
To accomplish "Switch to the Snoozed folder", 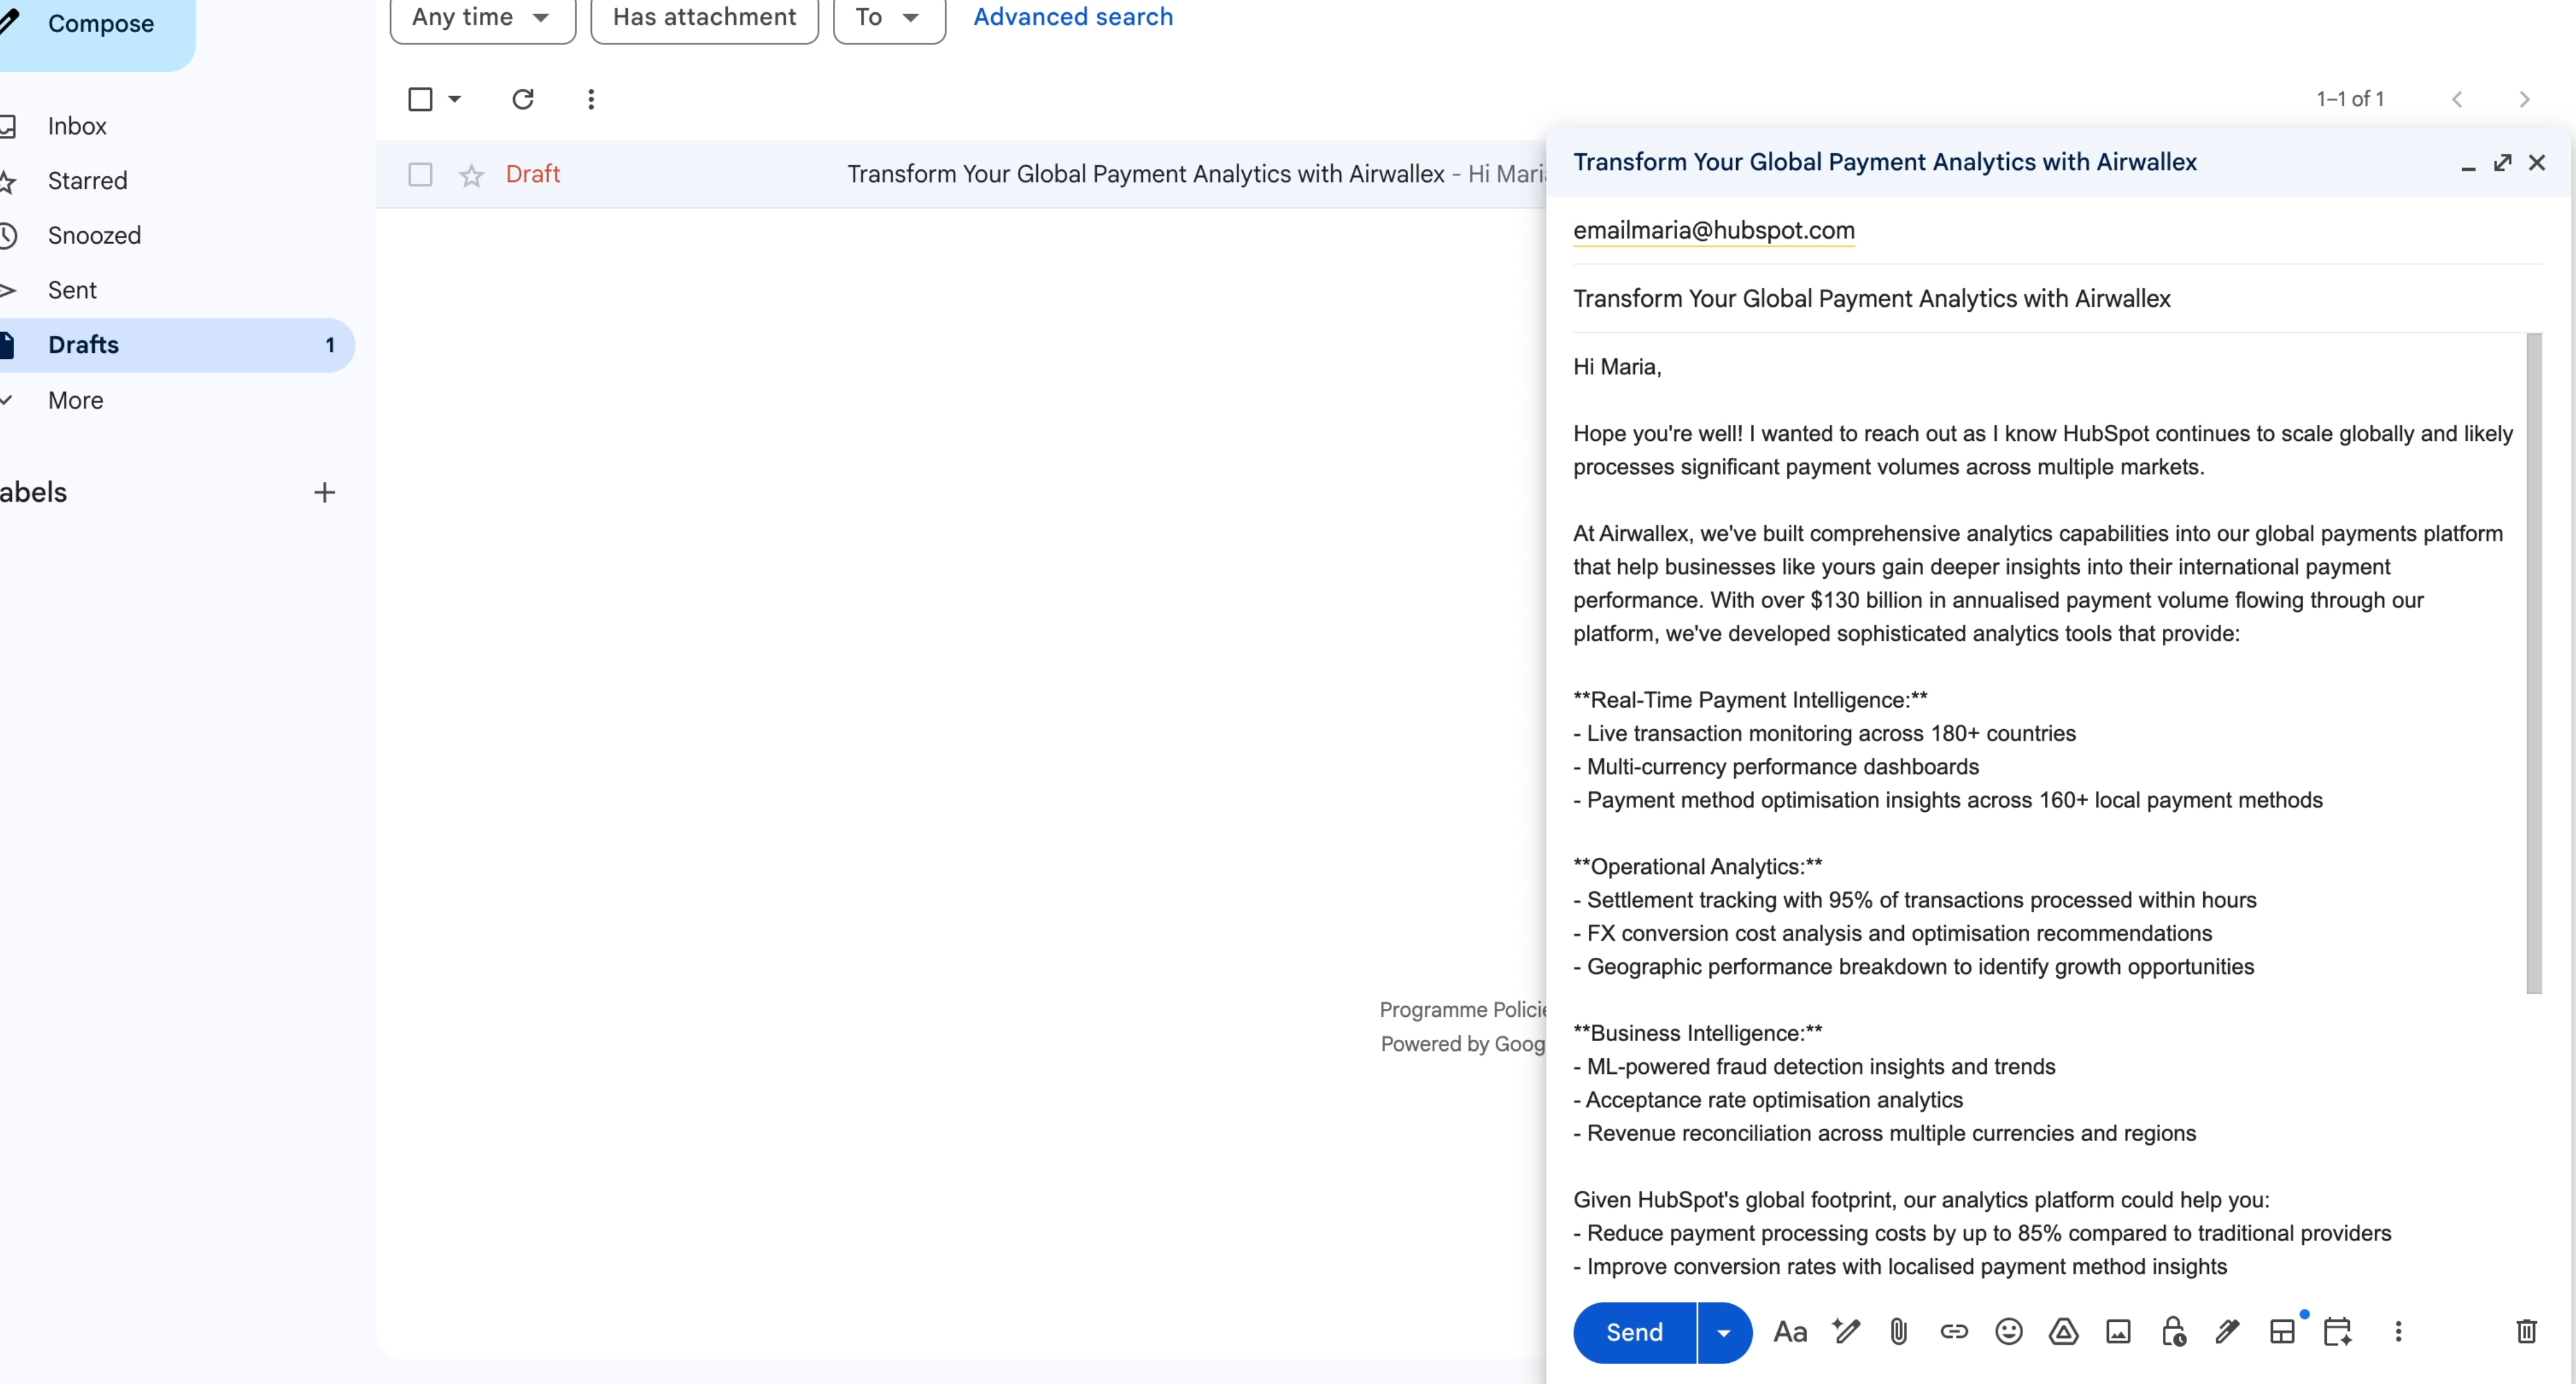I will point(95,235).
